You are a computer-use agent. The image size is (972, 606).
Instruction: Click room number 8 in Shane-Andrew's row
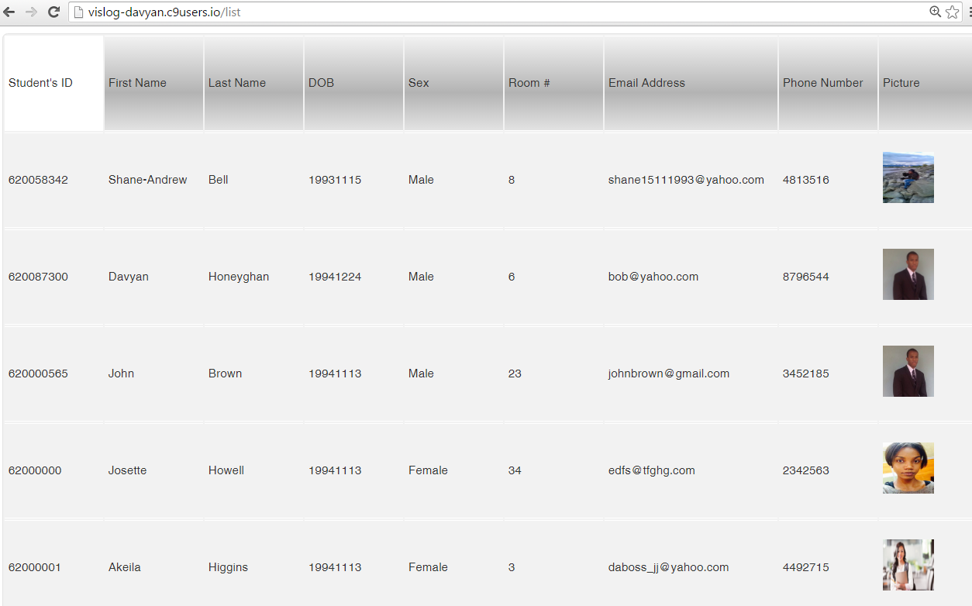point(512,180)
